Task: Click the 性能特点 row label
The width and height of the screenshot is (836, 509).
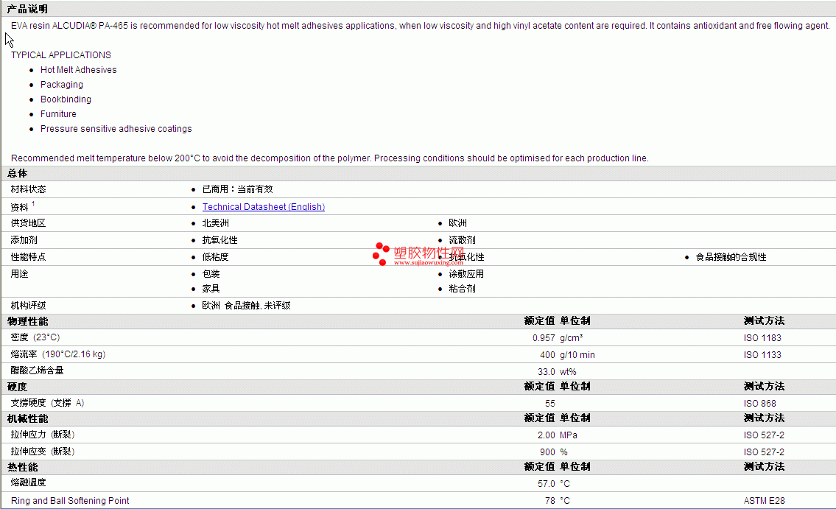Action: (28, 257)
